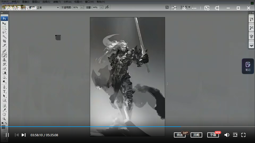The image size is (255, 143).
Task: Select the Gradient tool
Action: tap(4, 73)
